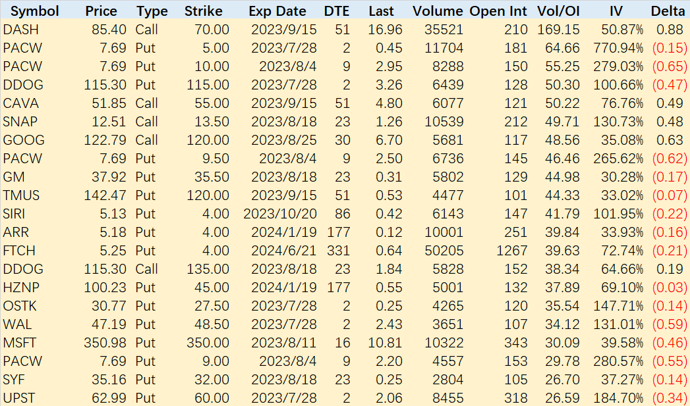
Task: Click the HZNP symbol cell
Action: pyautogui.click(x=21, y=288)
